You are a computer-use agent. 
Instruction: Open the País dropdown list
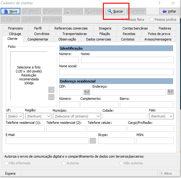click(x=161, y=116)
